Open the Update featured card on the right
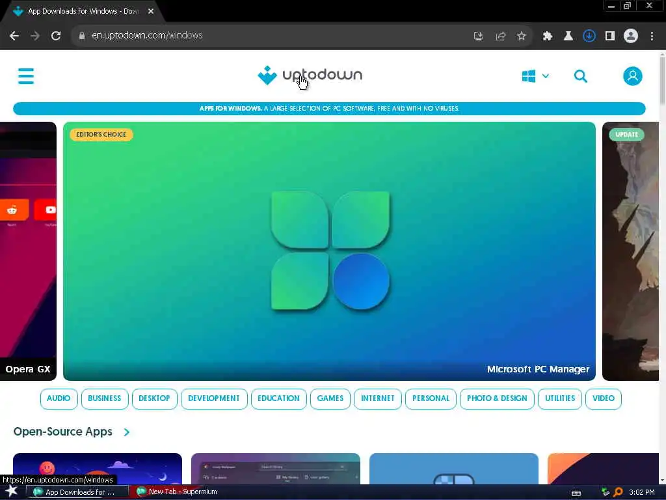666x500 pixels. click(630, 251)
